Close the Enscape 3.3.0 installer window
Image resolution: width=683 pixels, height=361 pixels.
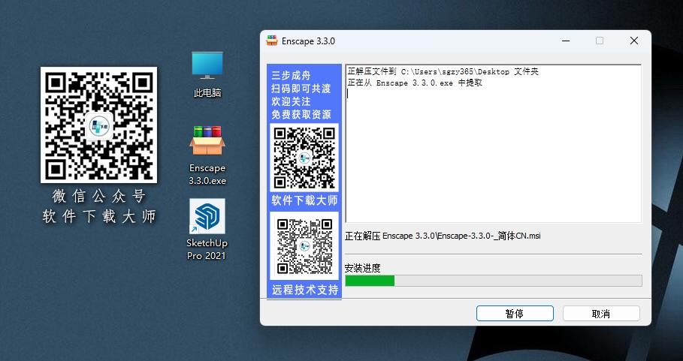(634, 41)
